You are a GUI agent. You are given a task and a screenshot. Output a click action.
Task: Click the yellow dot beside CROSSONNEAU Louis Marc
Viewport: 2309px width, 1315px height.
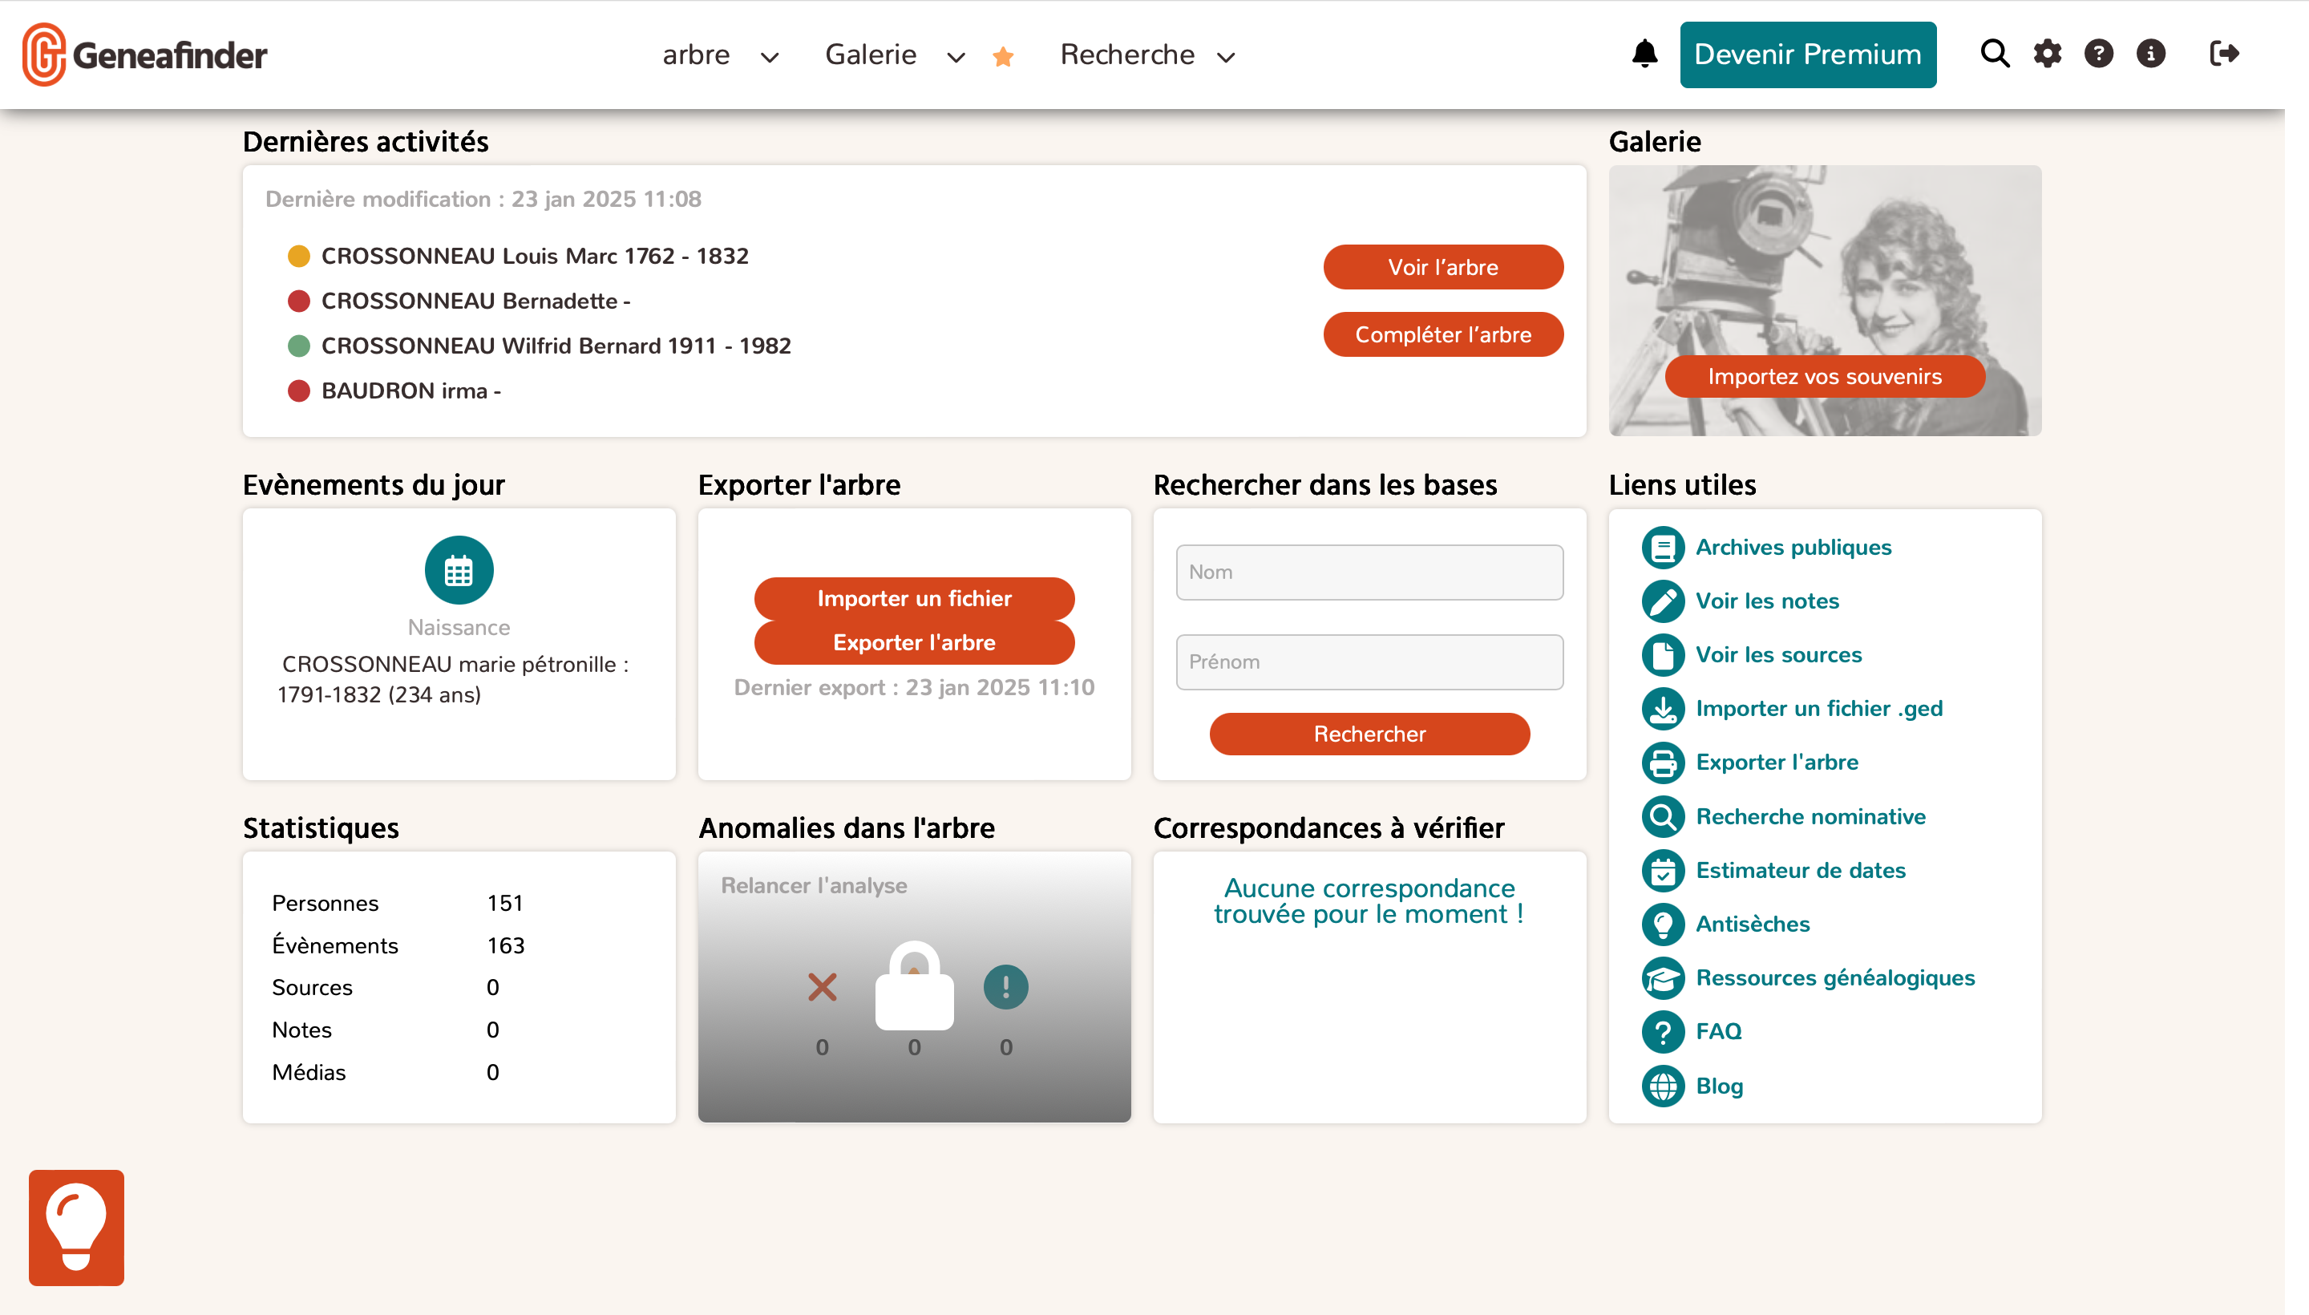[298, 257]
